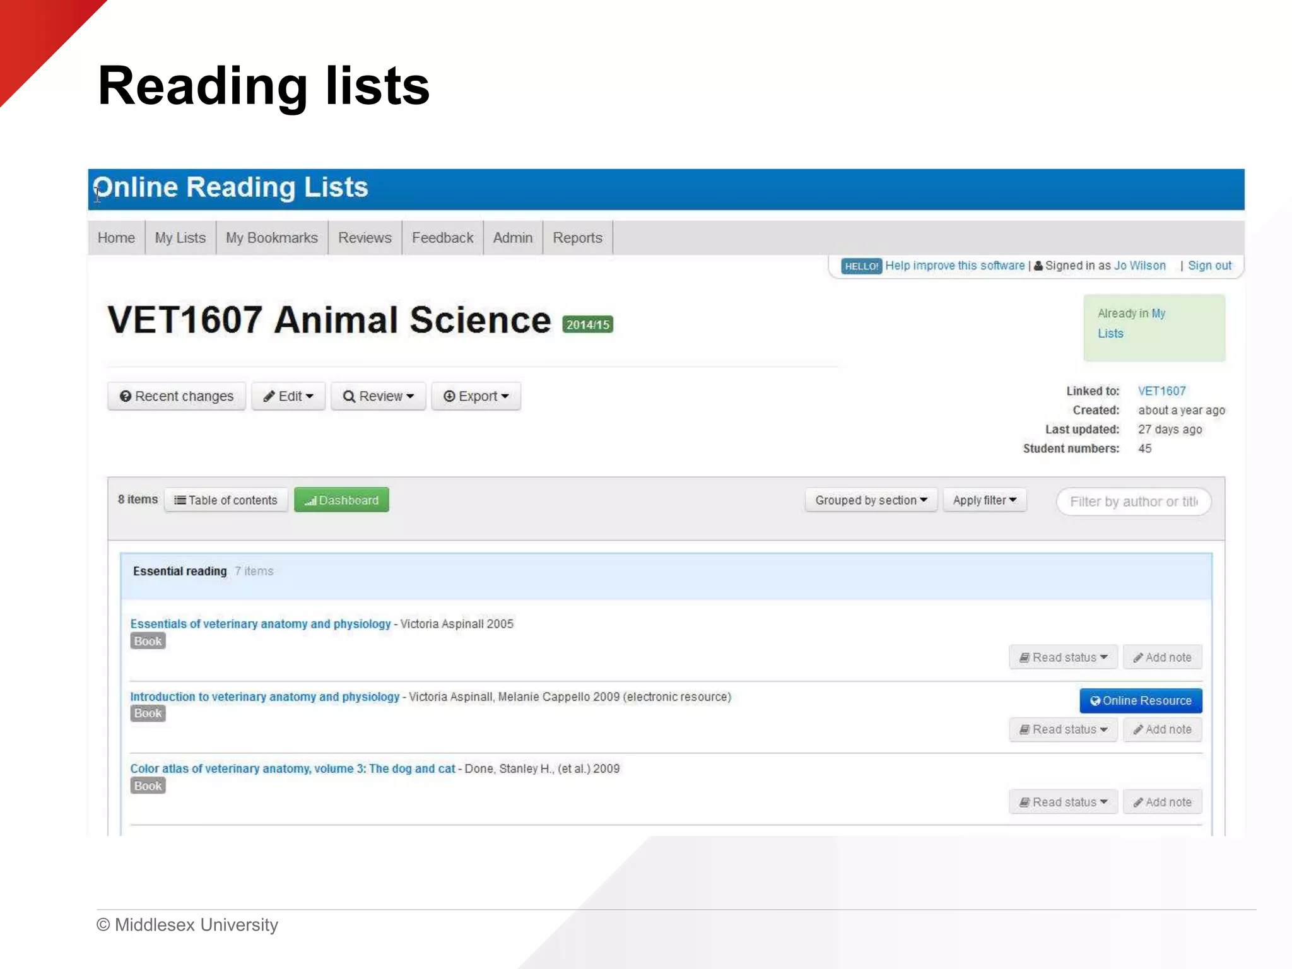Click the magnifier icon on Review
Image resolution: width=1292 pixels, height=969 pixels.
coord(349,396)
